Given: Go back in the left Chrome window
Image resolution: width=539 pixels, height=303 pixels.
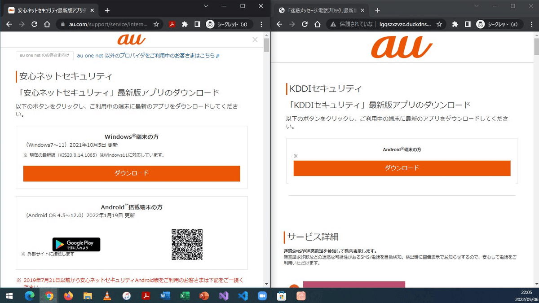Looking at the screenshot, I should pyautogui.click(x=9, y=24).
